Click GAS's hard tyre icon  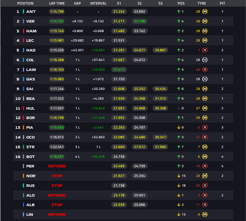pyautogui.click(x=205, y=79)
